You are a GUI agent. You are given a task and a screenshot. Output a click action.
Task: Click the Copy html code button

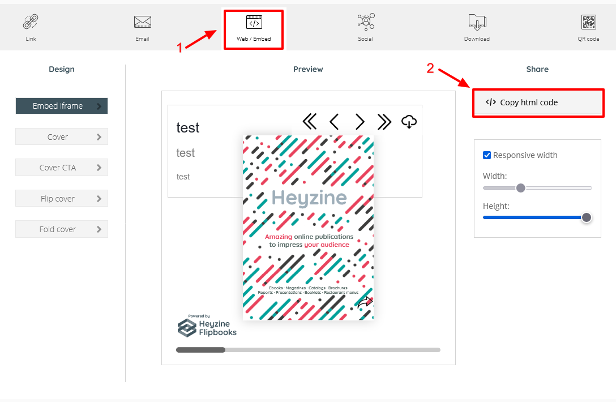pyautogui.click(x=538, y=102)
